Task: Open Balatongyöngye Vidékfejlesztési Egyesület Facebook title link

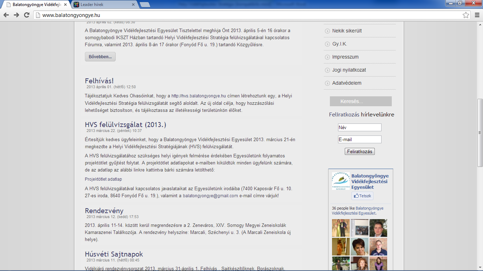Action: 370,181
